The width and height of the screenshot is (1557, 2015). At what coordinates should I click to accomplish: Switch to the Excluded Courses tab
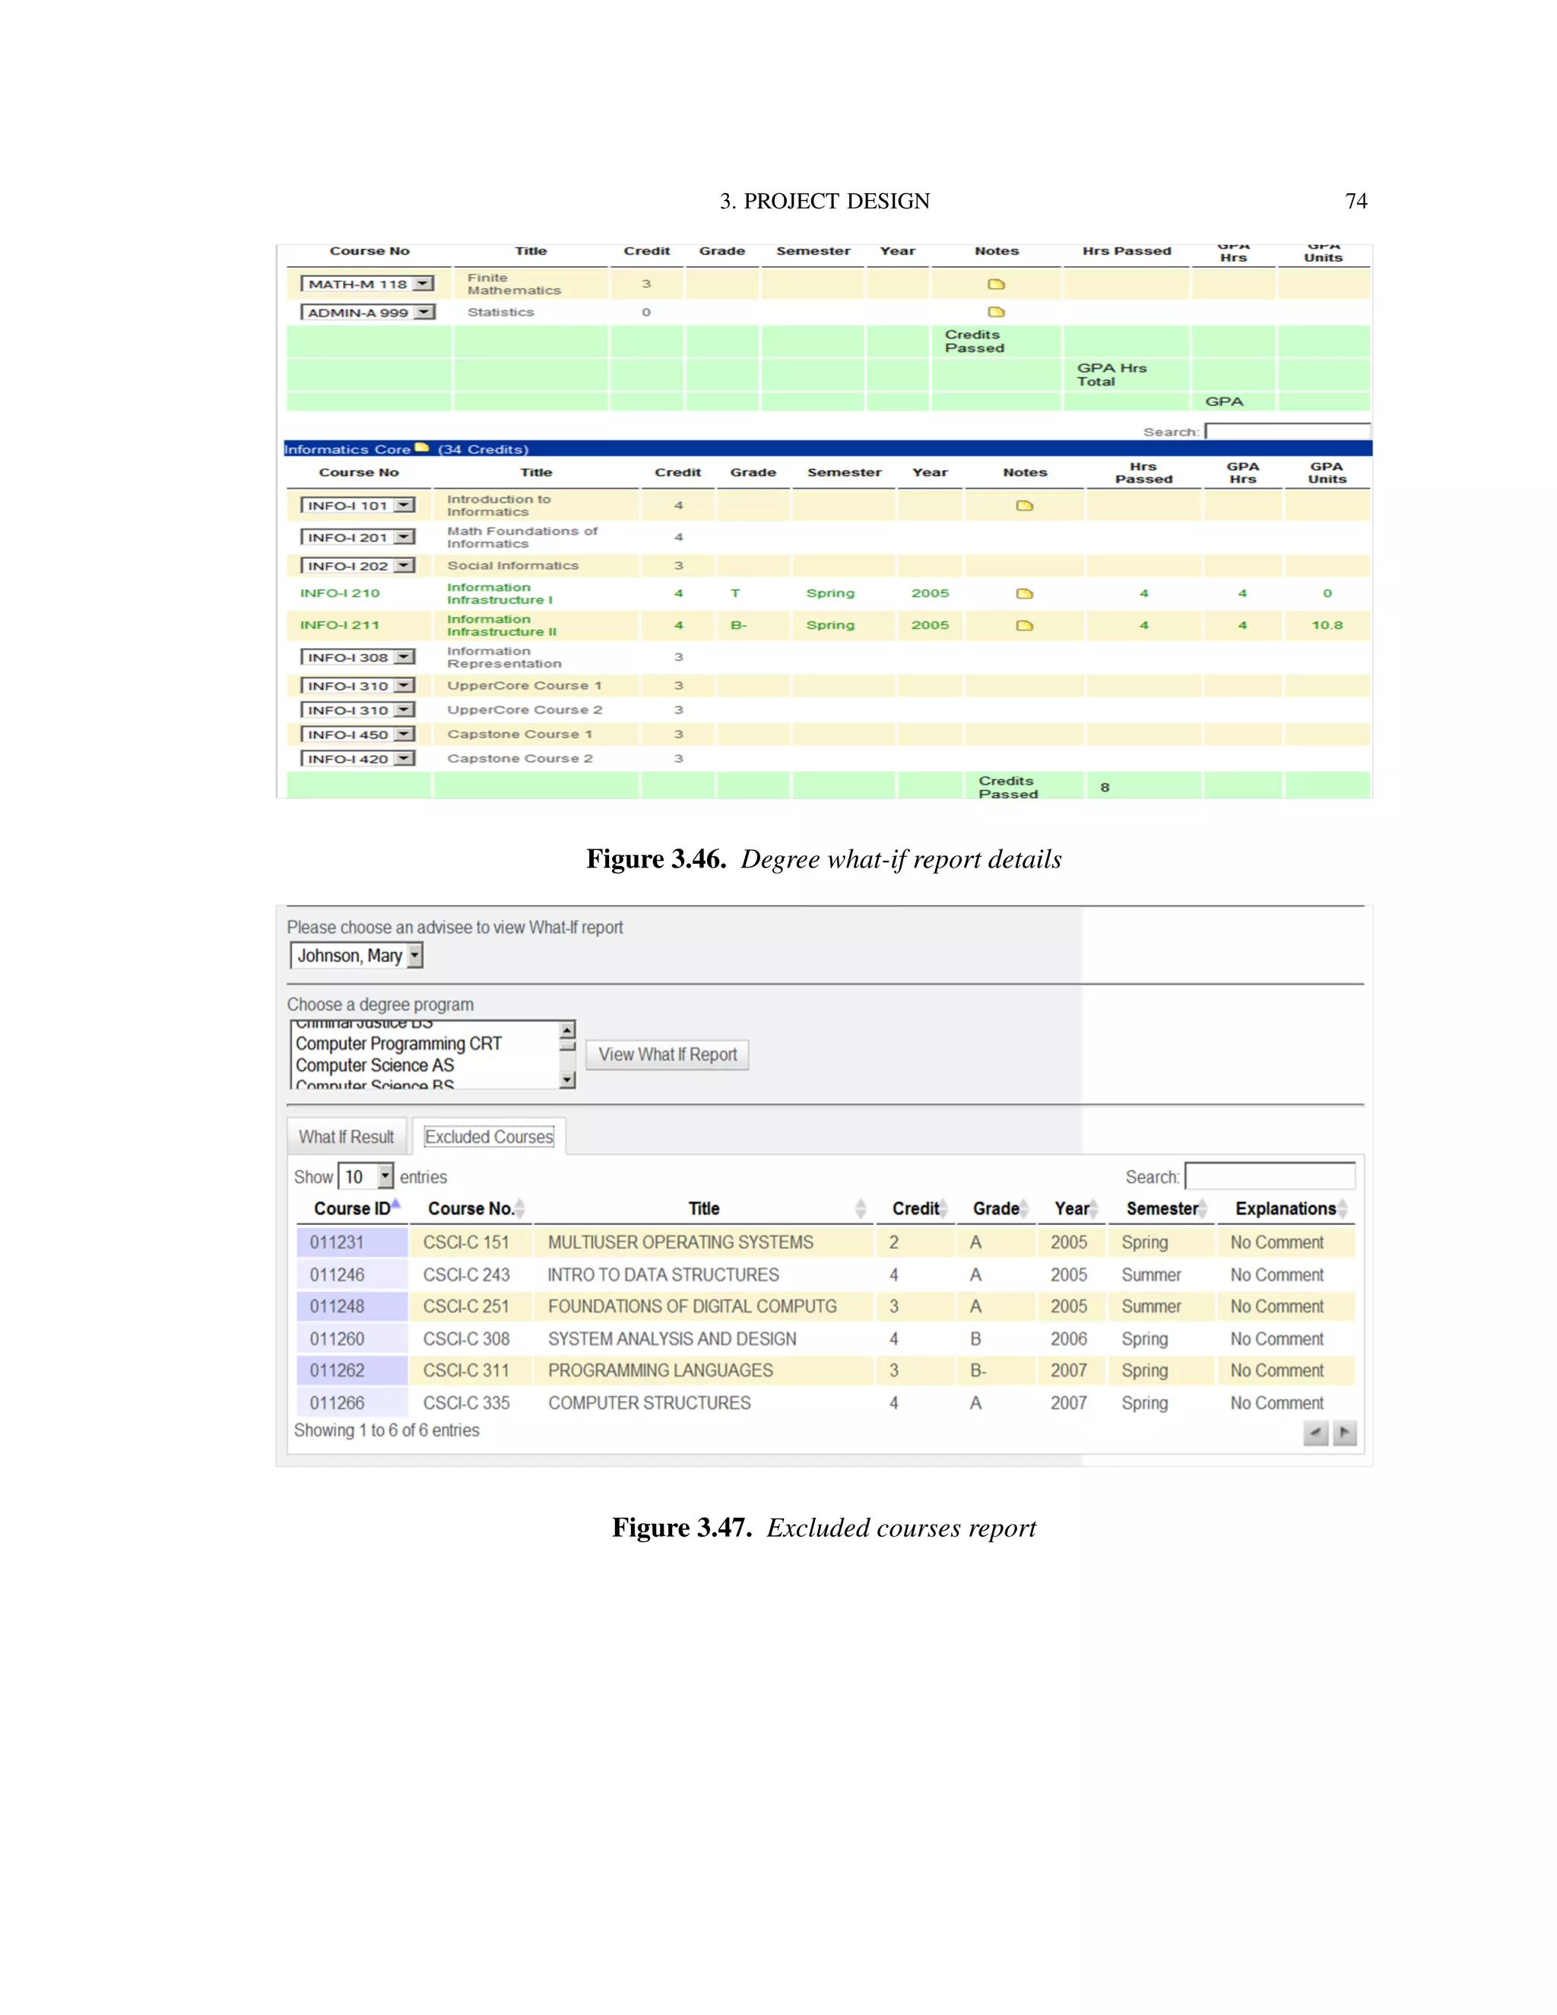(489, 1137)
